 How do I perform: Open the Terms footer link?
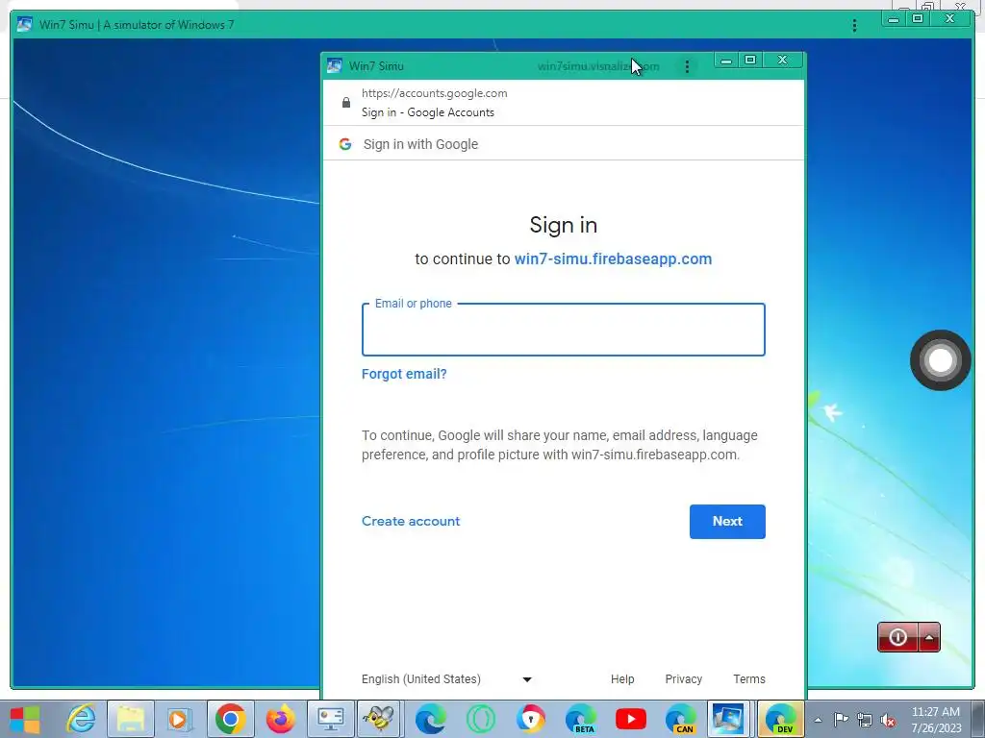tap(749, 679)
